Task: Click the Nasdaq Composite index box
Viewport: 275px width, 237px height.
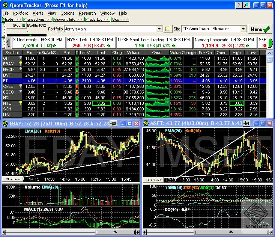Action: pyautogui.click(x=225, y=43)
